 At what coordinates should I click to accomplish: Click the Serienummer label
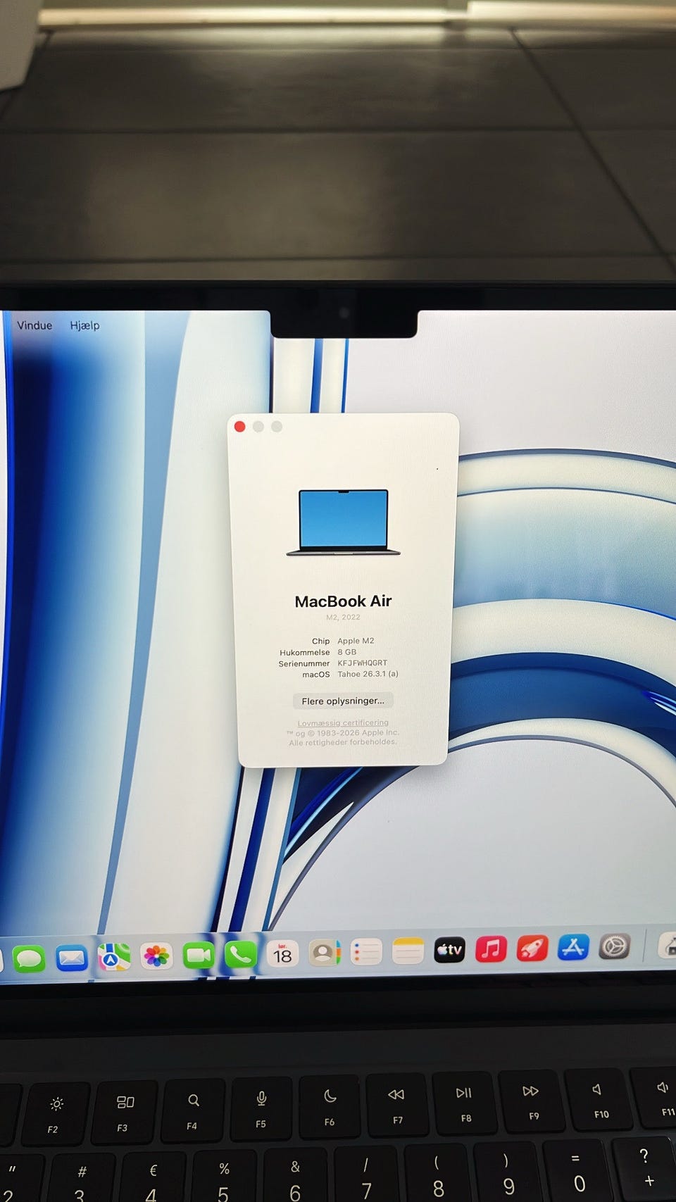pos(303,663)
